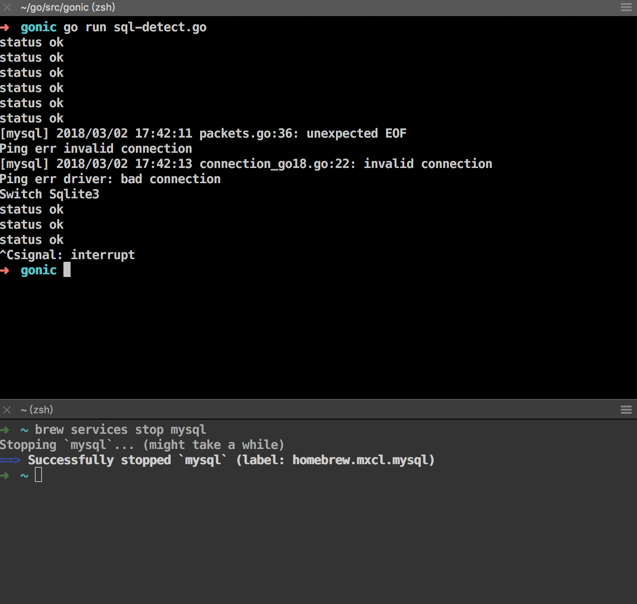Close the ~/go/src/gonic terminal pane

tap(7, 8)
